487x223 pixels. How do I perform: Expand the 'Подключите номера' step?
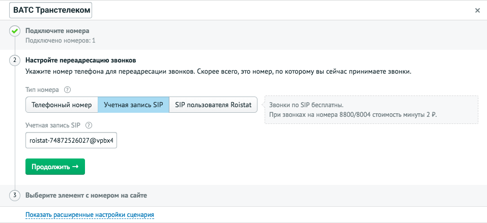[57, 31]
